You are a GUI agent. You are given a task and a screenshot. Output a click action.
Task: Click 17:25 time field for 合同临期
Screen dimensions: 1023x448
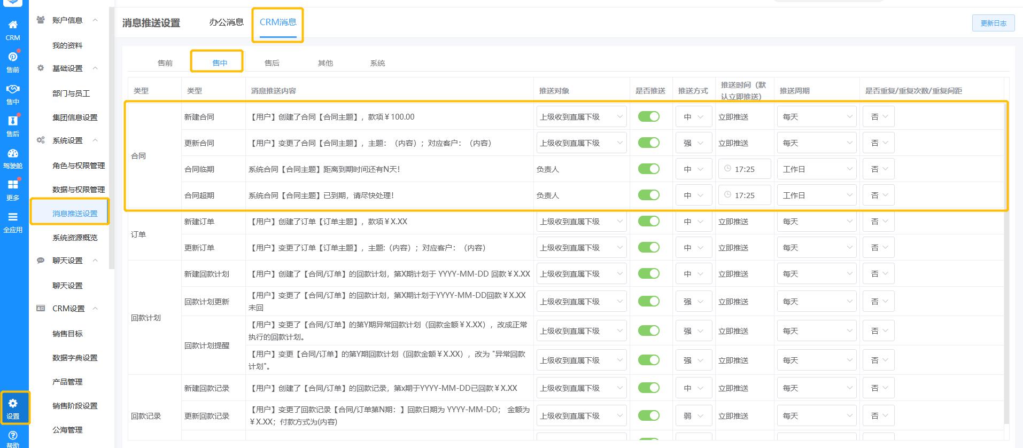point(745,169)
